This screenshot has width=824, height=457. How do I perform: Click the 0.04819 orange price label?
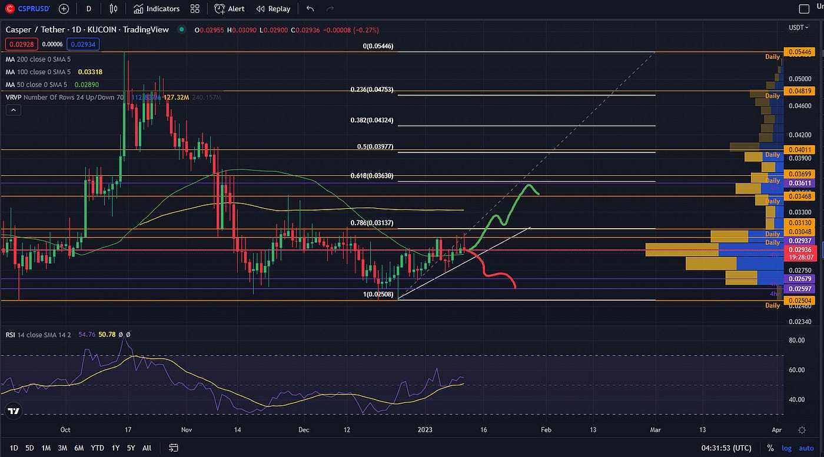pos(799,91)
